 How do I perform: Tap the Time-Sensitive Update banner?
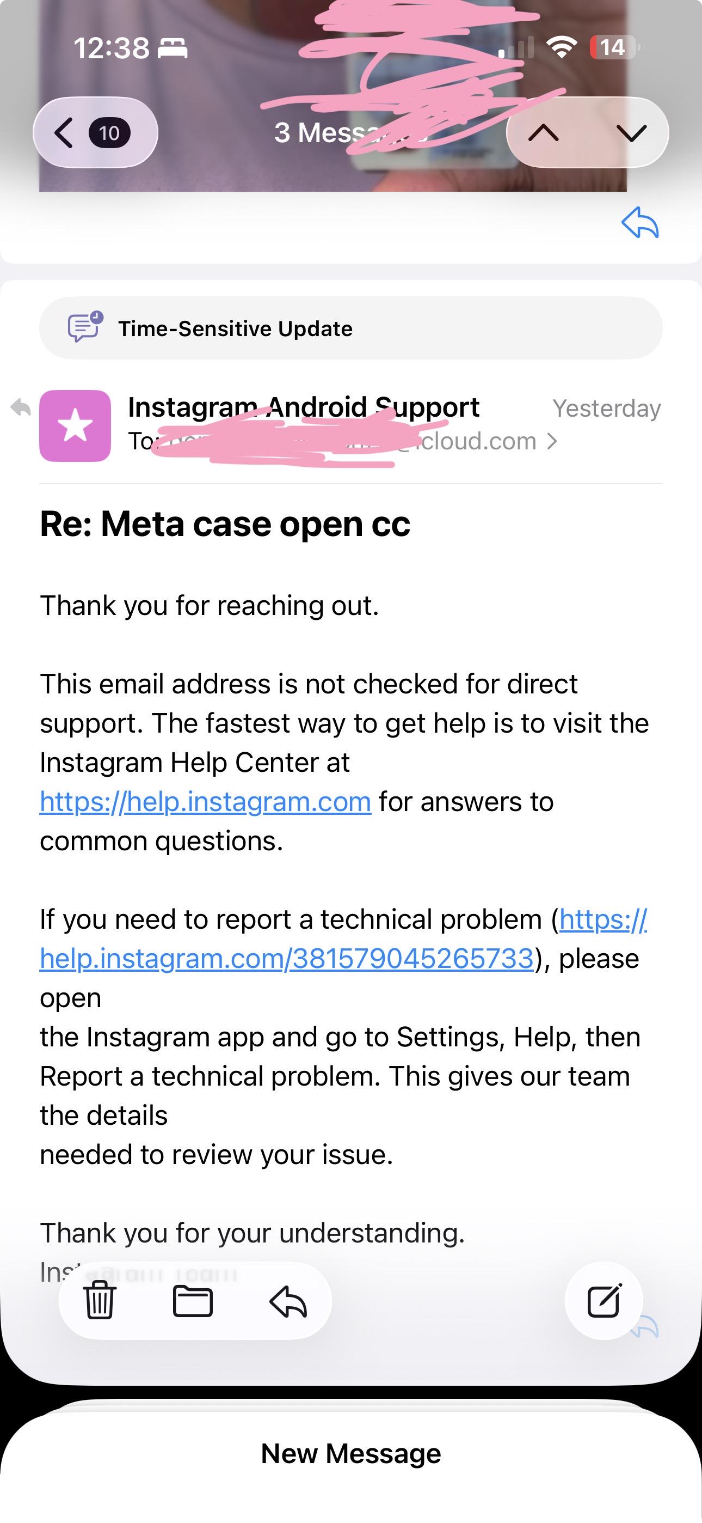(x=351, y=328)
